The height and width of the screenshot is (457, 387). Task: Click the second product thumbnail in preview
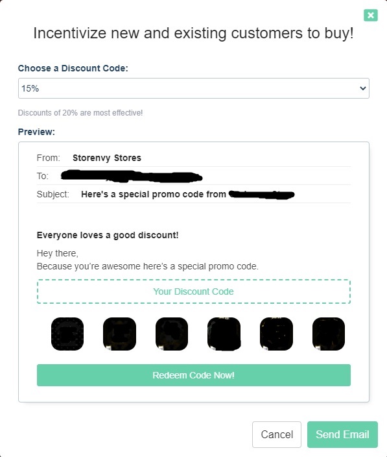tap(119, 334)
